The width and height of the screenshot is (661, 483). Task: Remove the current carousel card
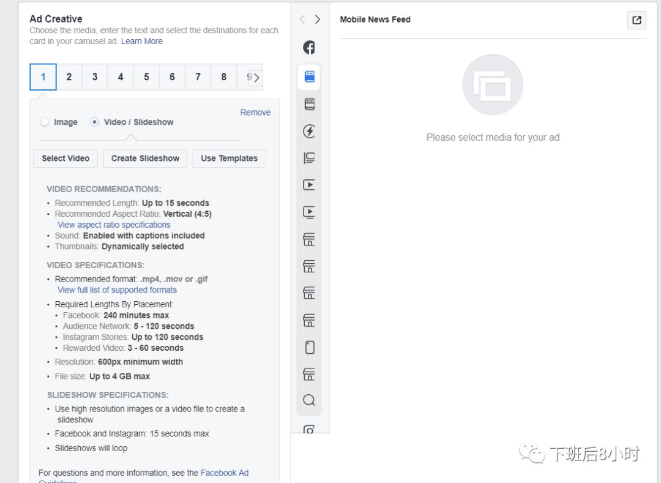pos(255,113)
